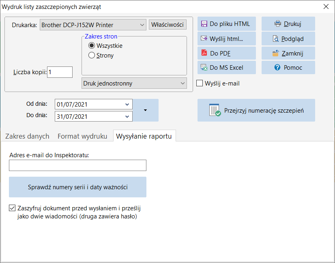Click the folder icon on Zamknij
This screenshot has height=263, width=335.
(276, 53)
